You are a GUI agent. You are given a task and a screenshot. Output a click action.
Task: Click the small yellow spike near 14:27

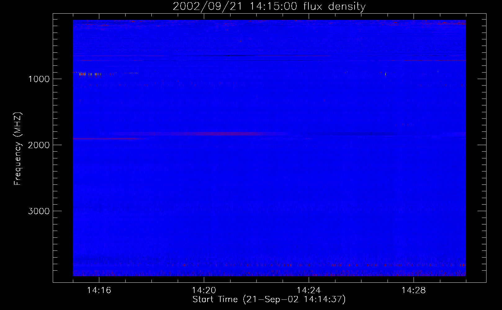[x=385, y=74]
